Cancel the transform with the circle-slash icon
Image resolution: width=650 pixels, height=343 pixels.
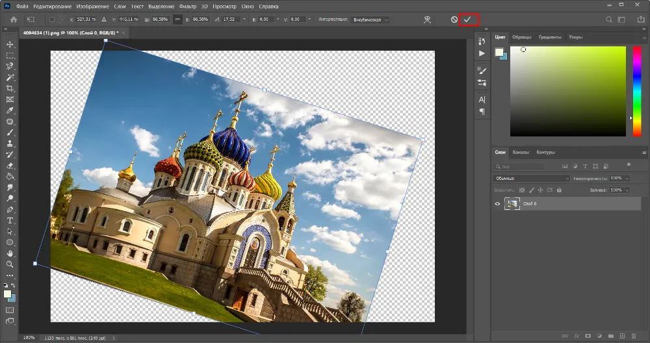coord(454,19)
